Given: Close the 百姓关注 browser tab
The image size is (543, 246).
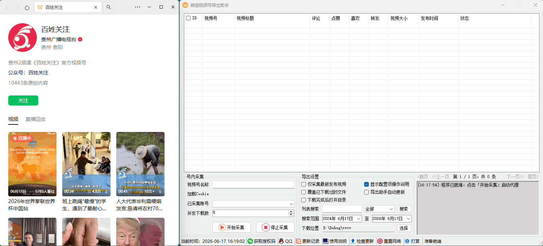Looking at the screenshot, I should (96, 7).
